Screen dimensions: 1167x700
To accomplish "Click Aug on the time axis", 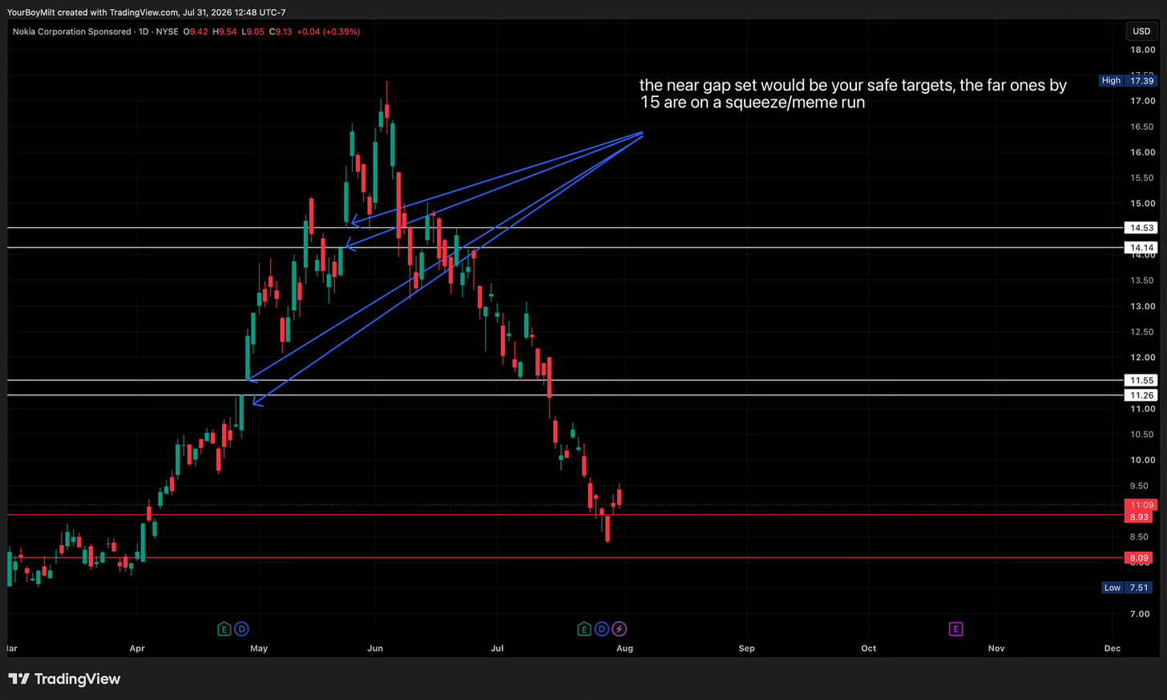I will tap(624, 648).
